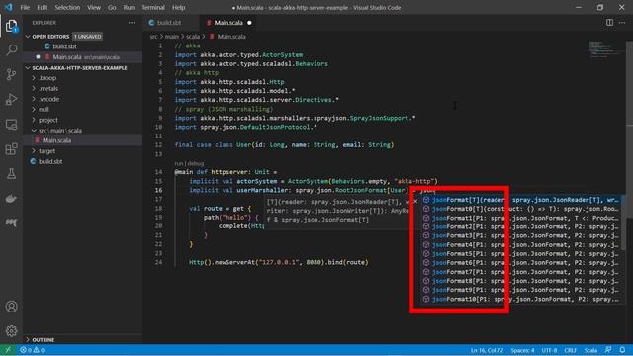Click the Main.scala breadcrumb segment
Screen dimensions: 633x356
tap(231, 37)
